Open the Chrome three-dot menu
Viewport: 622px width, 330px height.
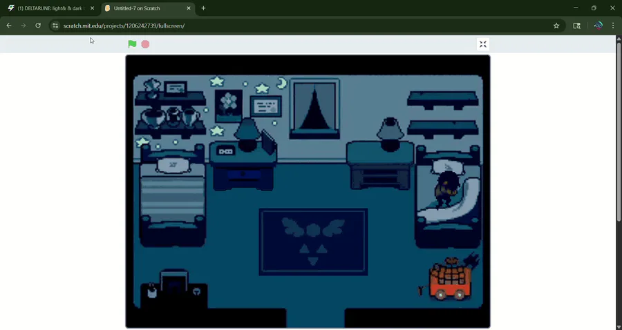[613, 26]
